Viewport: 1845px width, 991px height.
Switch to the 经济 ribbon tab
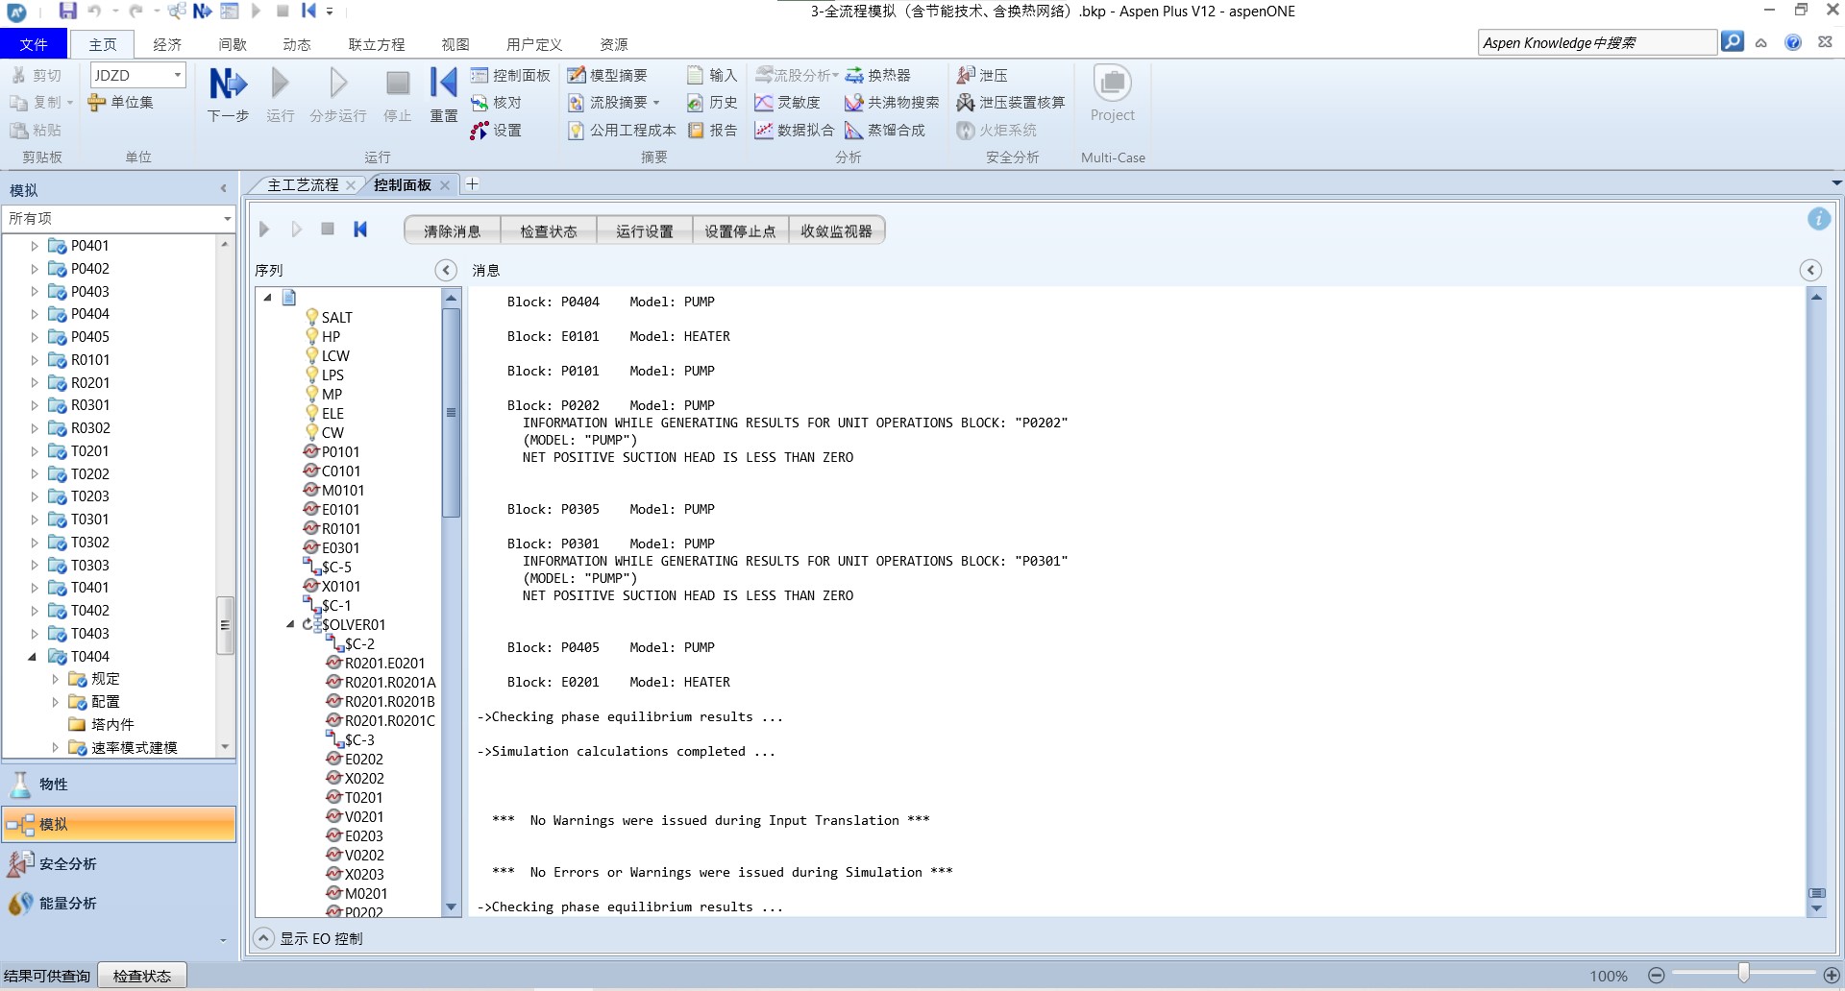[x=167, y=44]
